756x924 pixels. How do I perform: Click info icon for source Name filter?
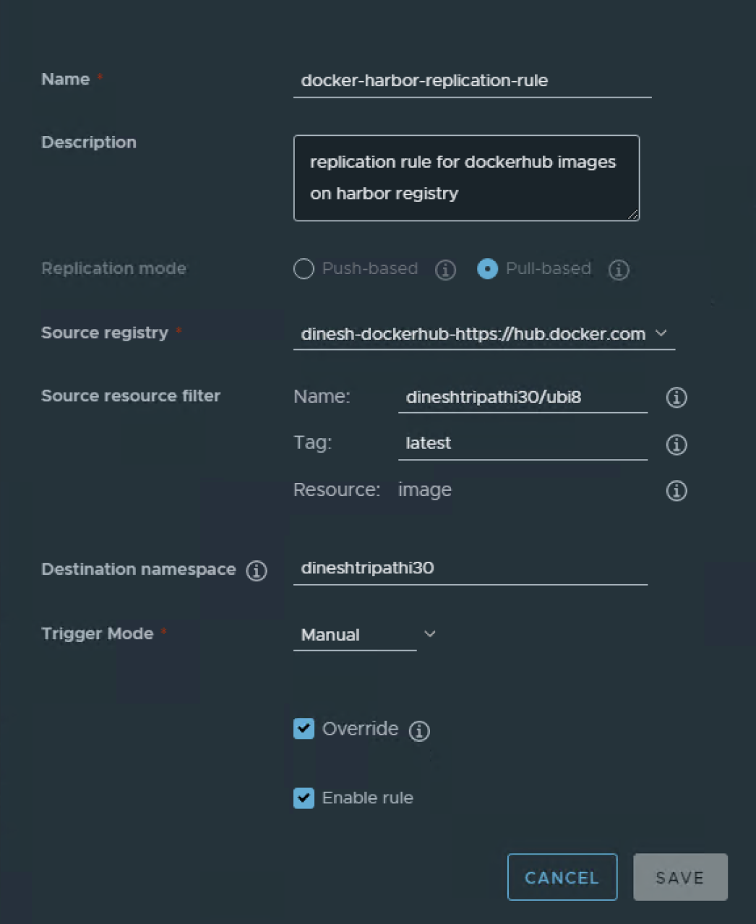[676, 397]
